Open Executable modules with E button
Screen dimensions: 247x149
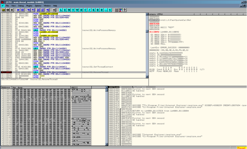click(x=65, y=10)
